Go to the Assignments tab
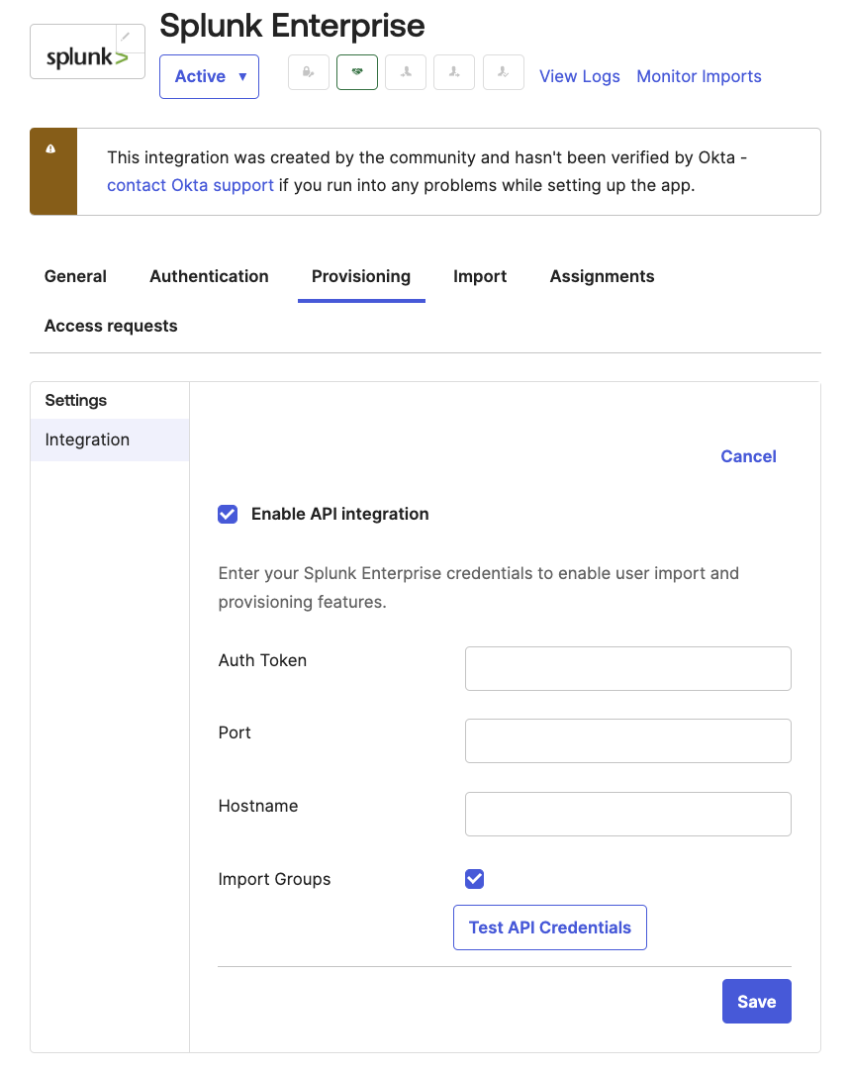Viewport: 850px width, 1073px height. pyautogui.click(x=602, y=277)
